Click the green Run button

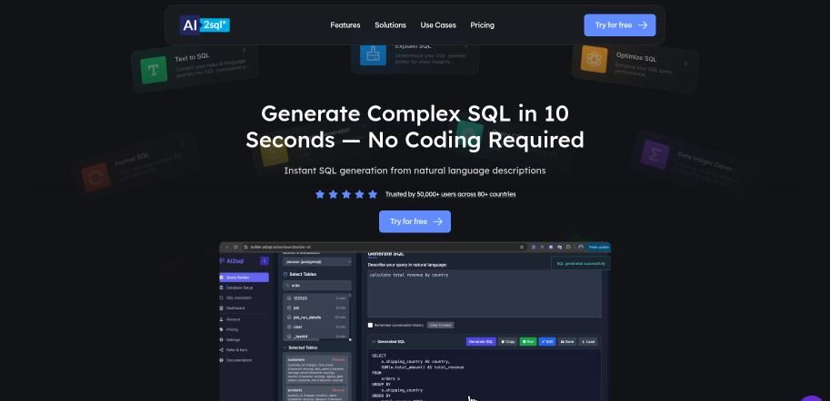click(x=528, y=342)
